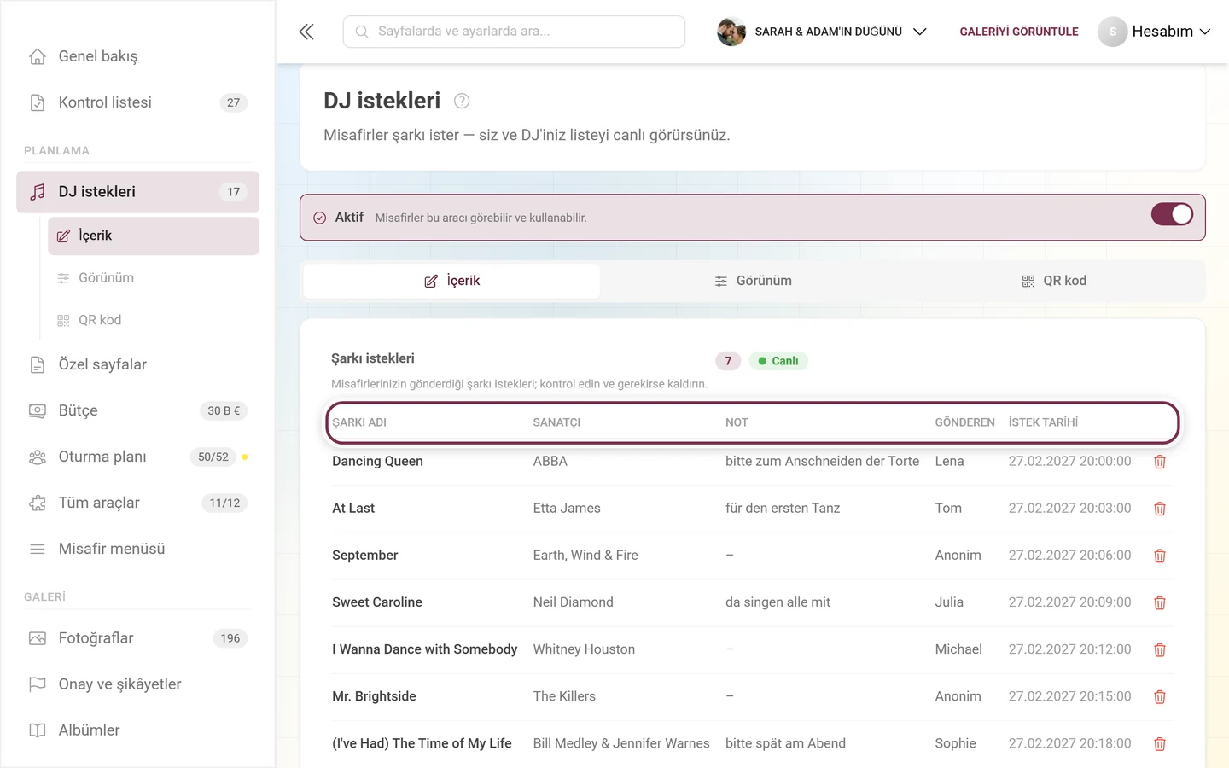The width and height of the screenshot is (1229, 768).
Task: Open Bütçe in the sidebar
Action: coord(137,410)
